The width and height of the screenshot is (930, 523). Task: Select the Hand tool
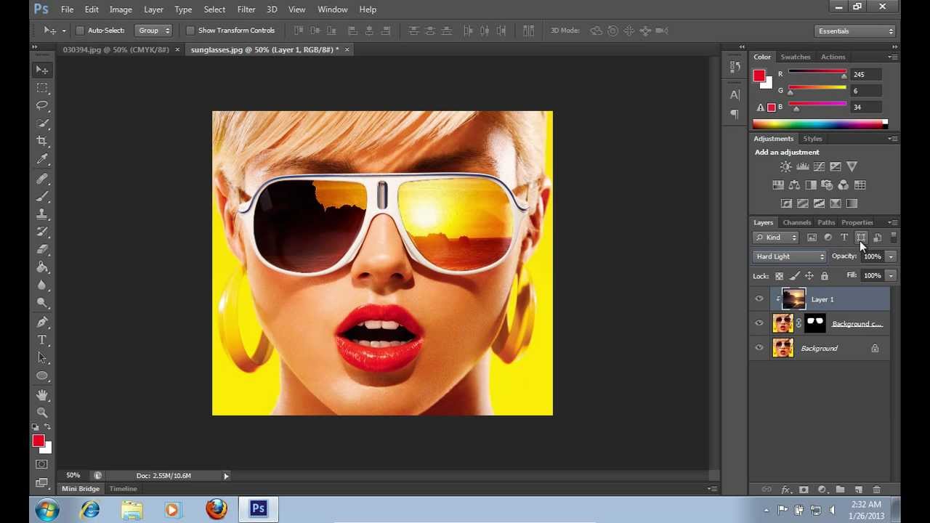pyautogui.click(x=42, y=395)
